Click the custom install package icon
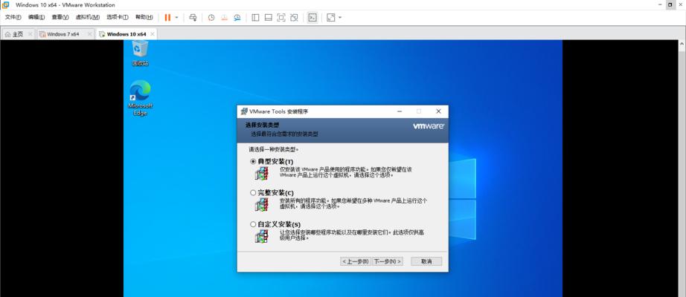The height and width of the screenshot is (297, 686). coord(262,236)
